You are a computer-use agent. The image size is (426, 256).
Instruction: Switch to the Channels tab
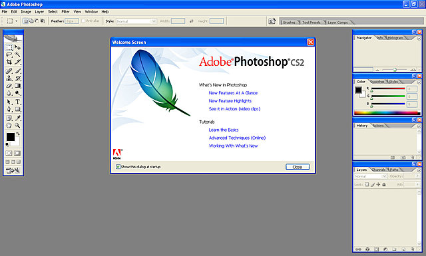(x=379, y=170)
